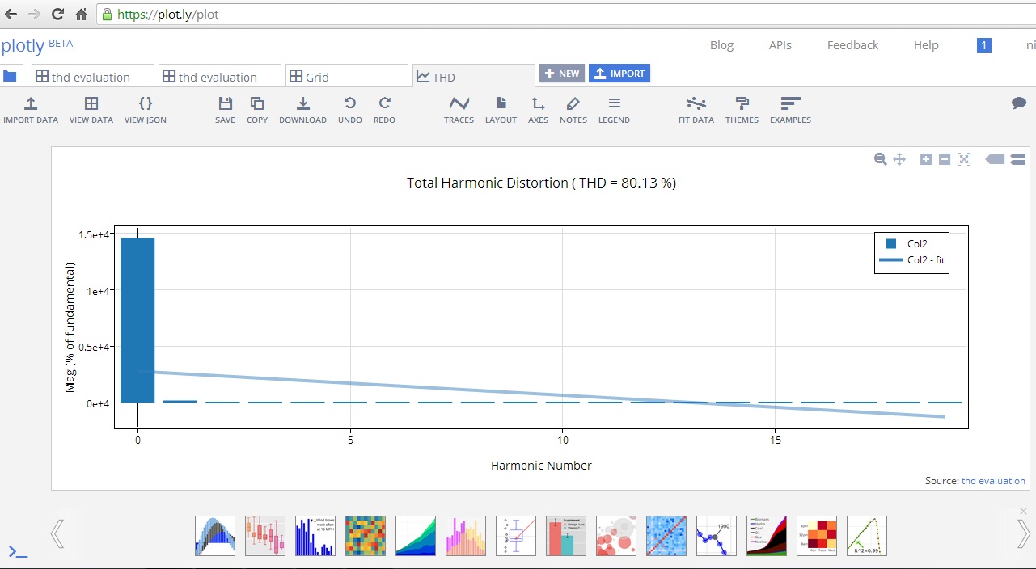1036x569 pixels.
Task: Undo the last change
Action: point(350,109)
